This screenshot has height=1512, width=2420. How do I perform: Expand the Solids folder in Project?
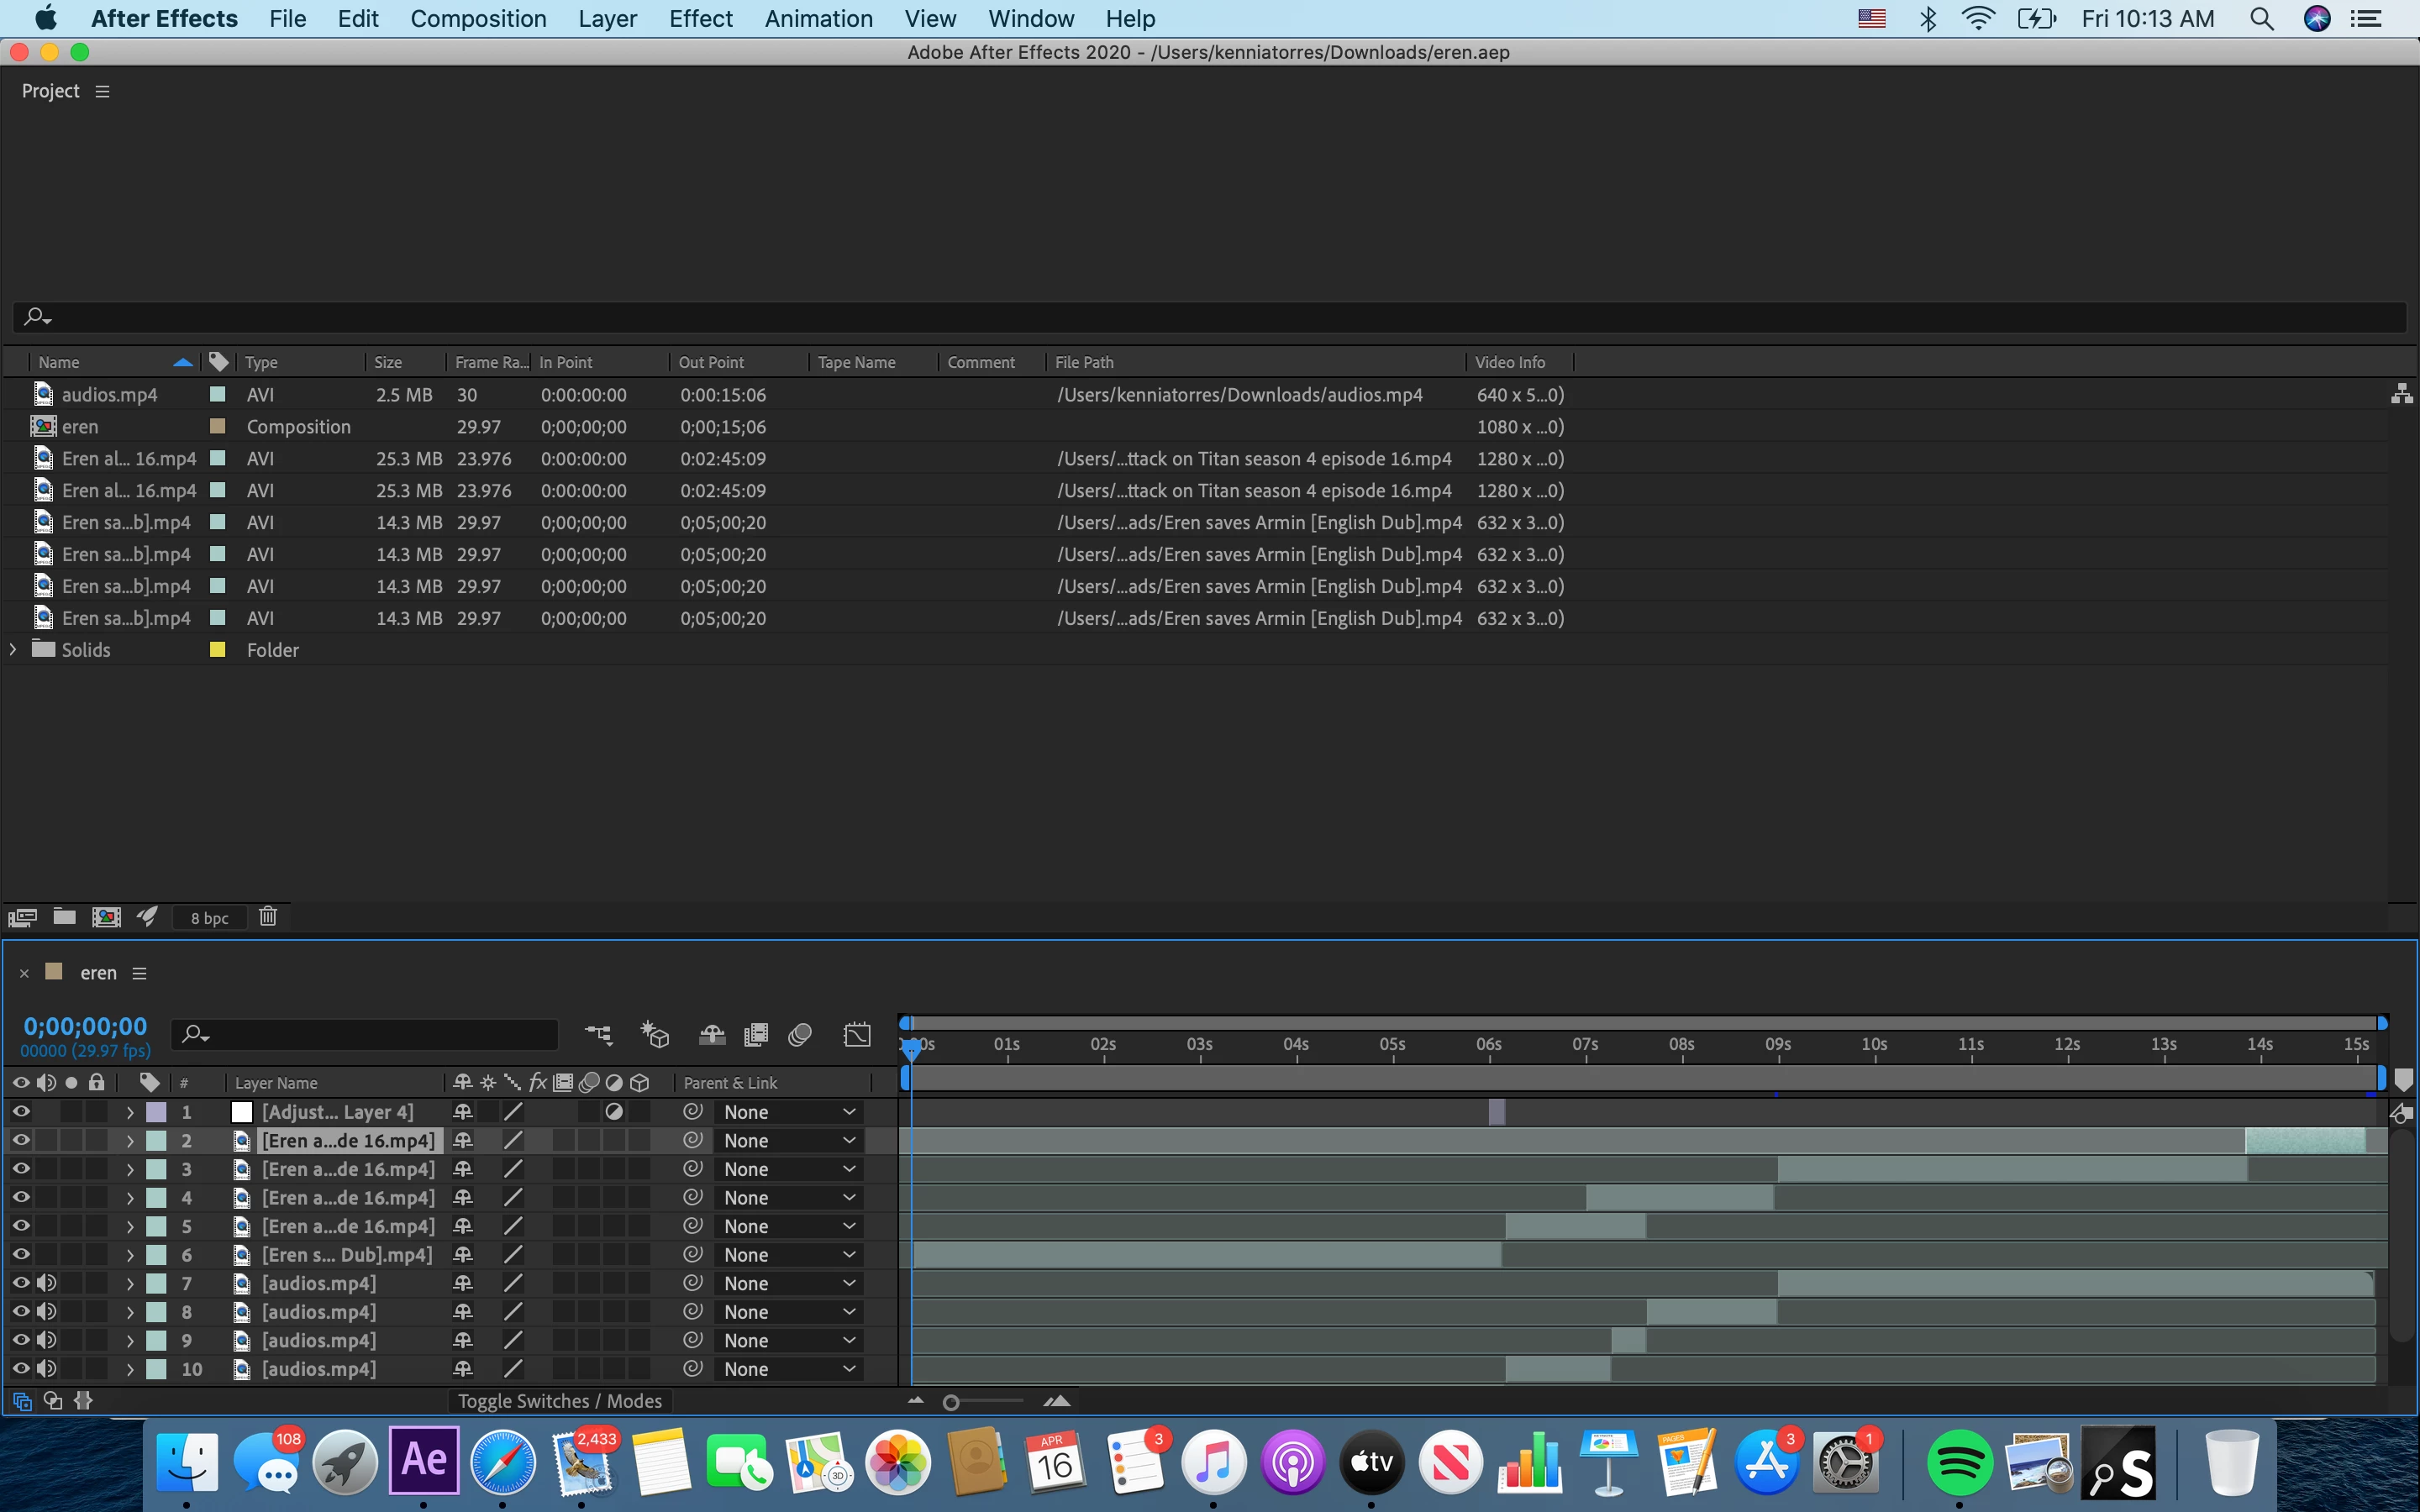click(x=13, y=650)
